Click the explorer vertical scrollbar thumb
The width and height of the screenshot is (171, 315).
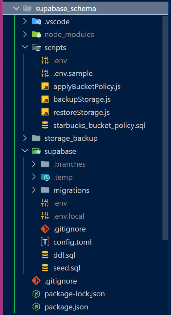(x=165, y=128)
